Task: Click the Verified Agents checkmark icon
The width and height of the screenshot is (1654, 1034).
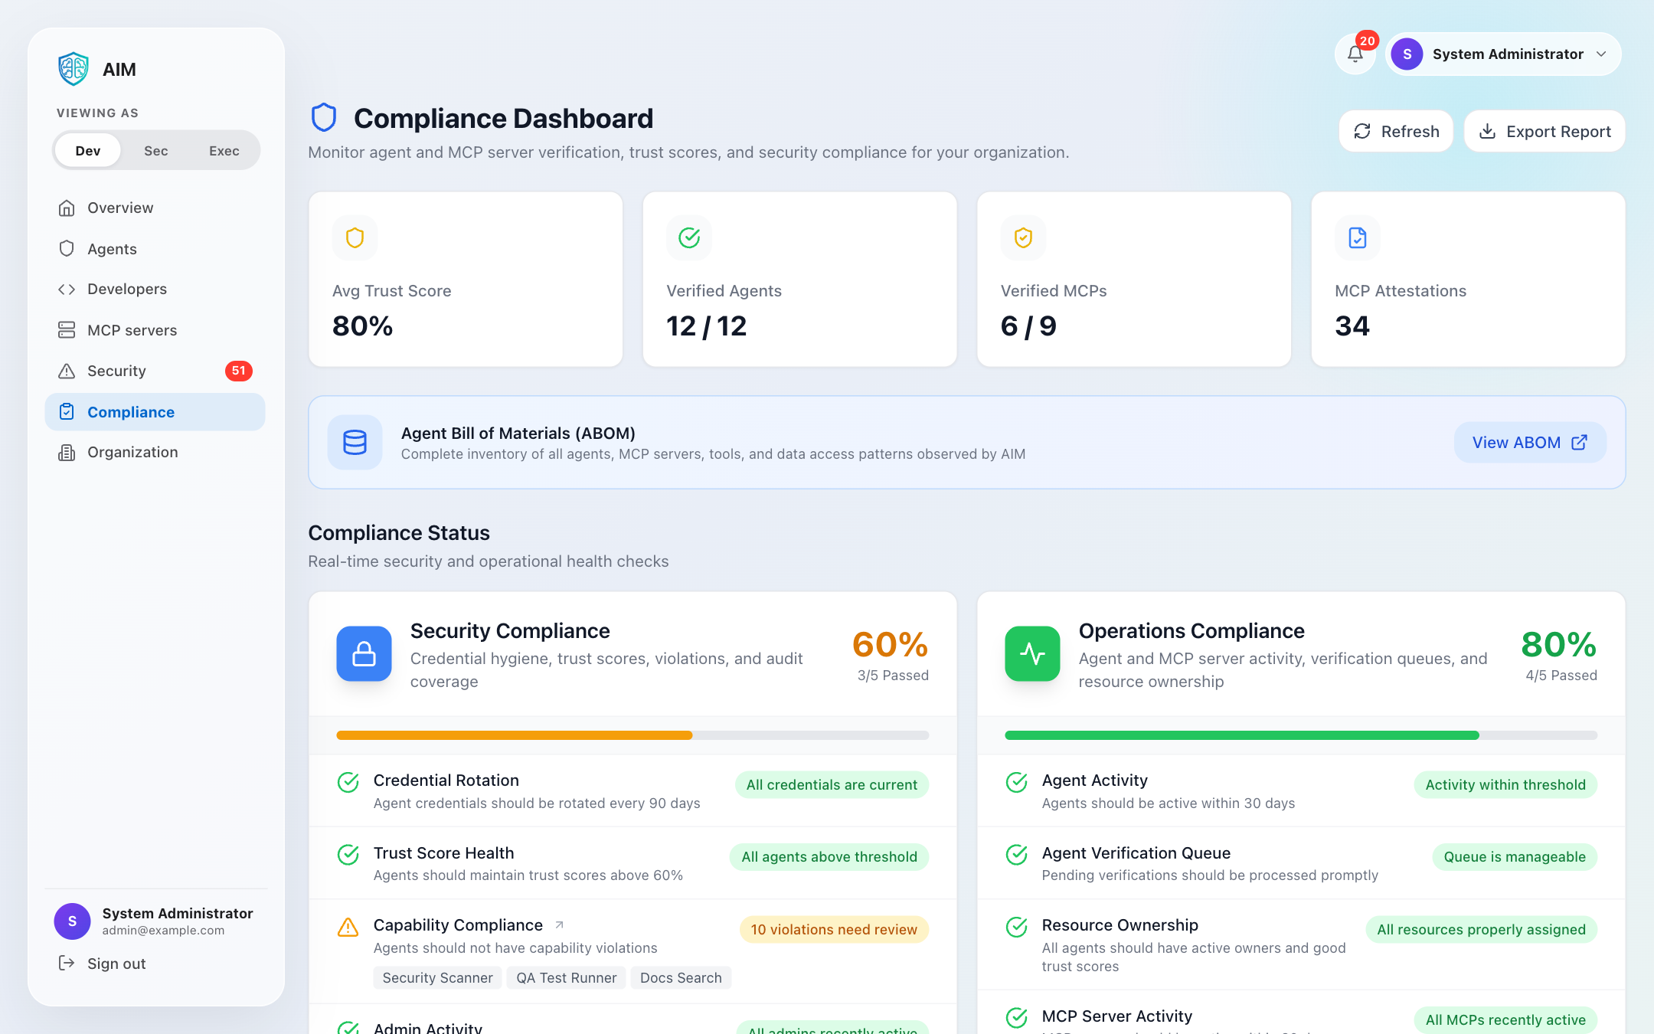Action: pos(689,238)
